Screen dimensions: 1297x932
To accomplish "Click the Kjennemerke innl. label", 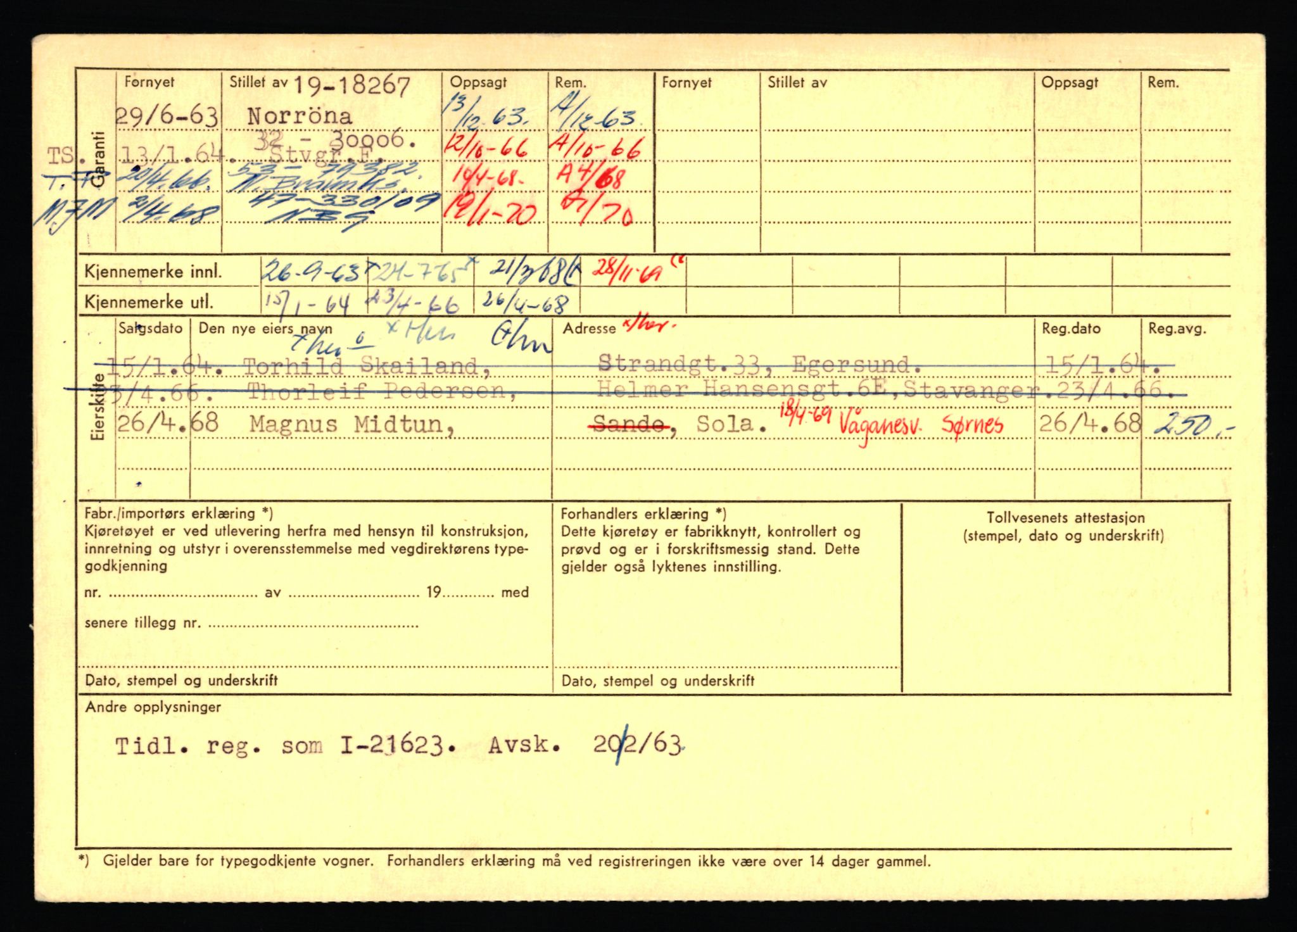I will pos(153,273).
